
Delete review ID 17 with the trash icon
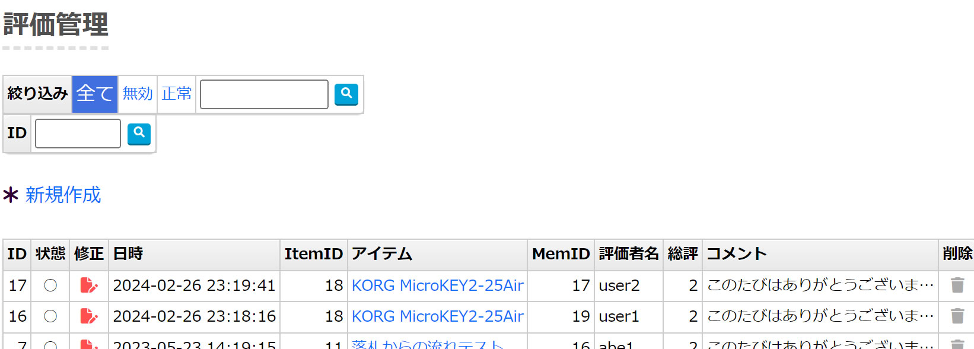coord(957,285)
